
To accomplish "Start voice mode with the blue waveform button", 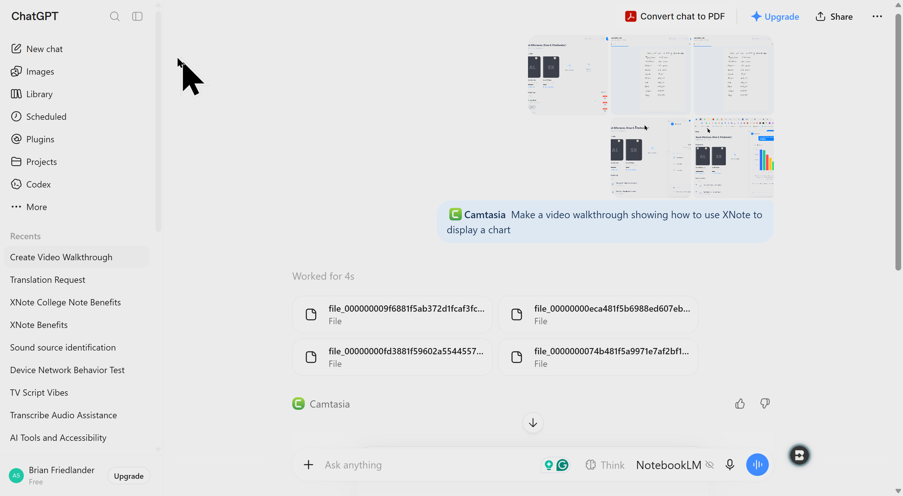I will [757, 465].
